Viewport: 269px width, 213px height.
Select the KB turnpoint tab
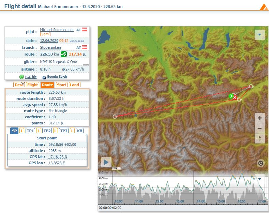coord(79,131)
